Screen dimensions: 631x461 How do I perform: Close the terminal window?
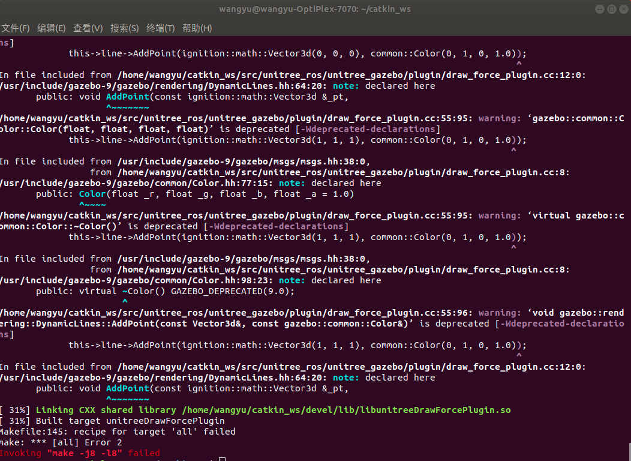[624, 9]
